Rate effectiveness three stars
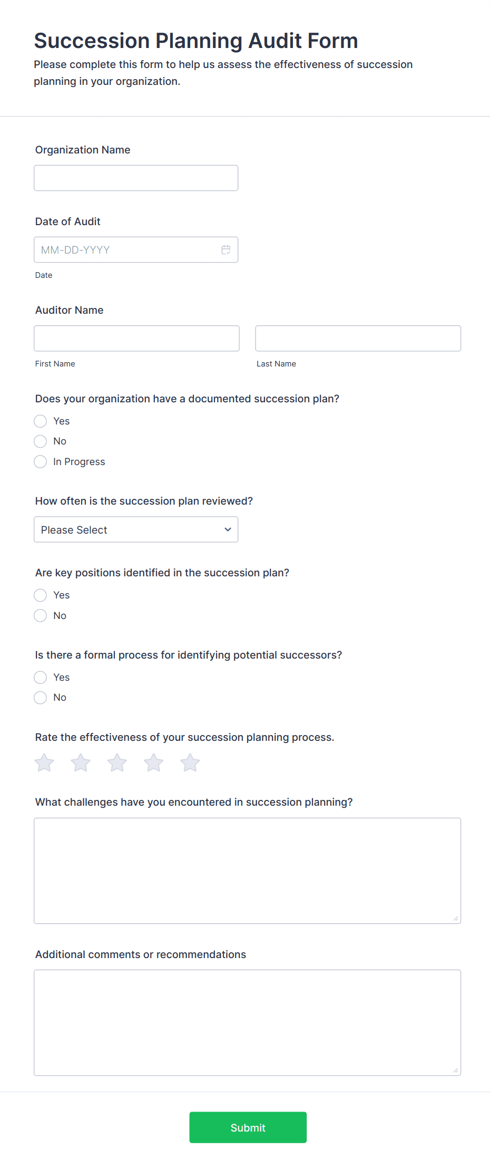Viewport: 490px width, 1169px height. pos(116,762)
